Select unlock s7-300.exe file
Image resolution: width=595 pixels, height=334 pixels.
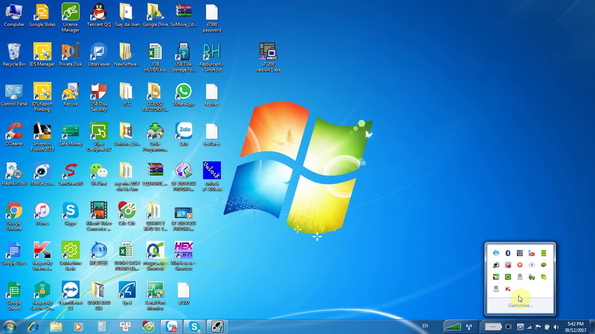tap(212, 177)
